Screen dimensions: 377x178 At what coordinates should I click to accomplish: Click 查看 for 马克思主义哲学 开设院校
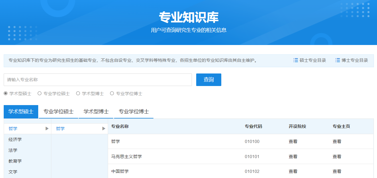293,156
